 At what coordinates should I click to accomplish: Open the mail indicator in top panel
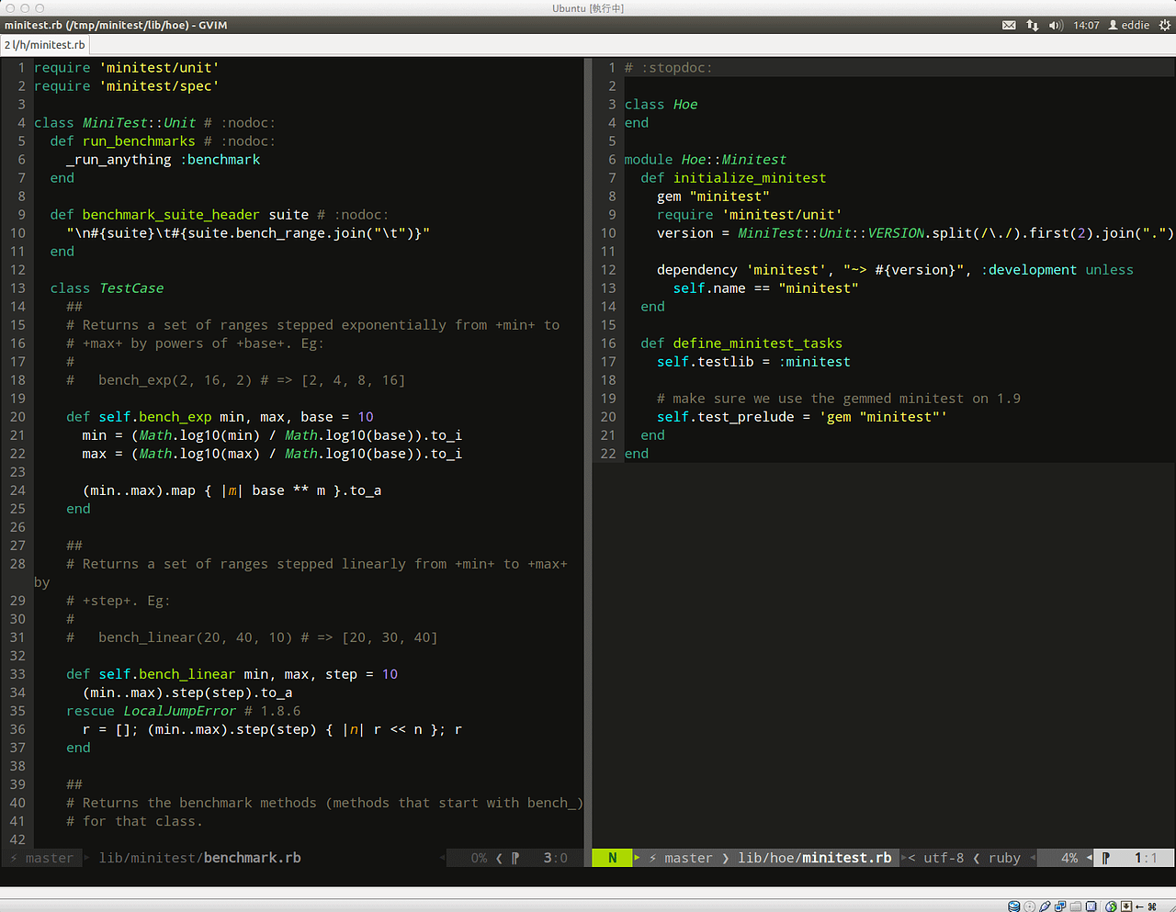1009,25
